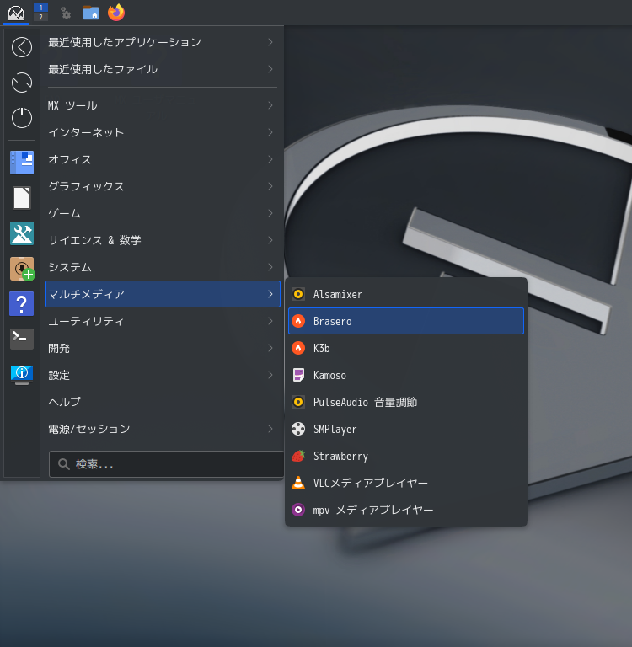Image resolution: width=632 pixels, height=647 pixels.
Task: Click the restart circular arrows icon
Action: [22, 83]
